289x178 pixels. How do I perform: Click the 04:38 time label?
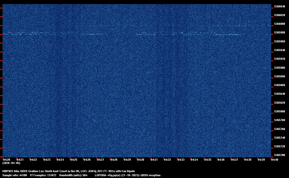click(248, 160)
